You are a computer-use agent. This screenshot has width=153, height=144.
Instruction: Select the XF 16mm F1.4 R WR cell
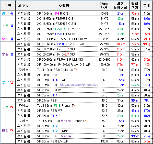coord(64,80)
